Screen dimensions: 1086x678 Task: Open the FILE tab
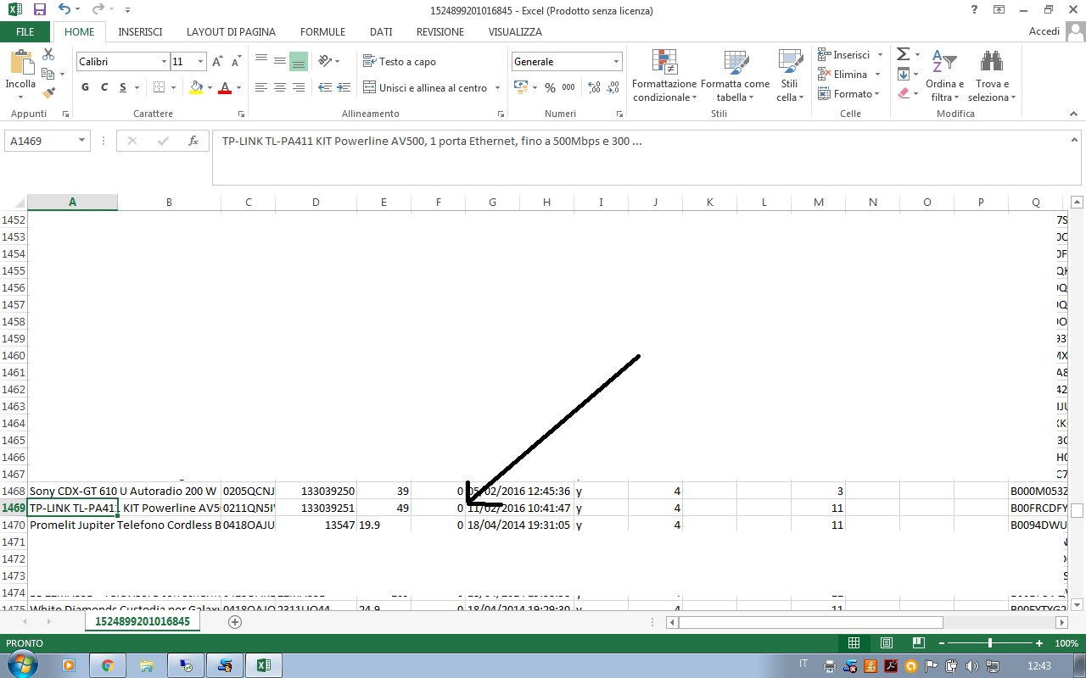click(x=25, y=32)
